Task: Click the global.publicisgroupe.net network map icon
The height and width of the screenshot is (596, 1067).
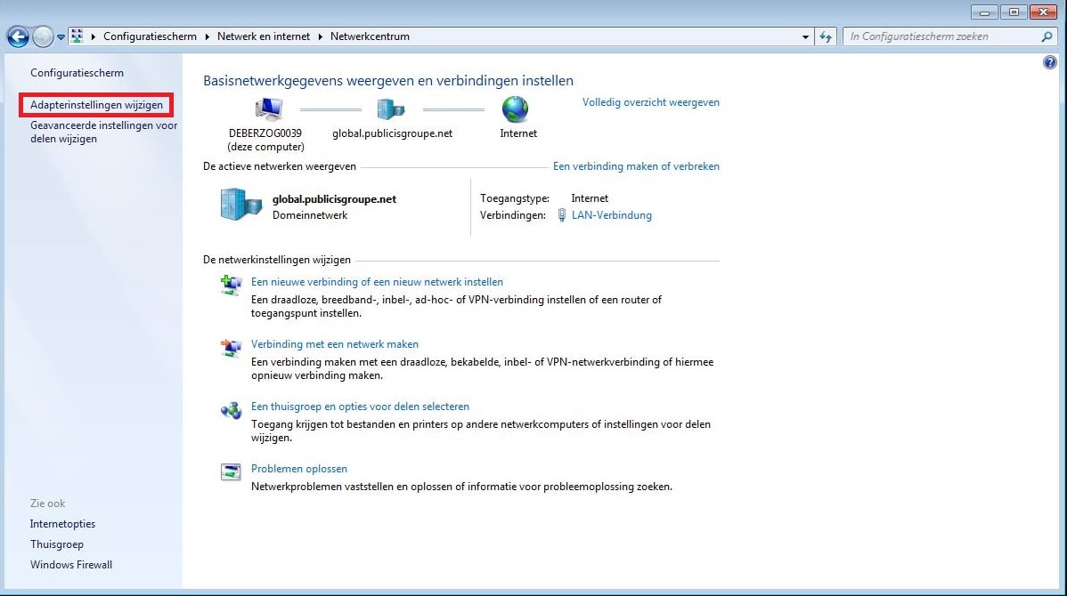Action: coord(390,109)
